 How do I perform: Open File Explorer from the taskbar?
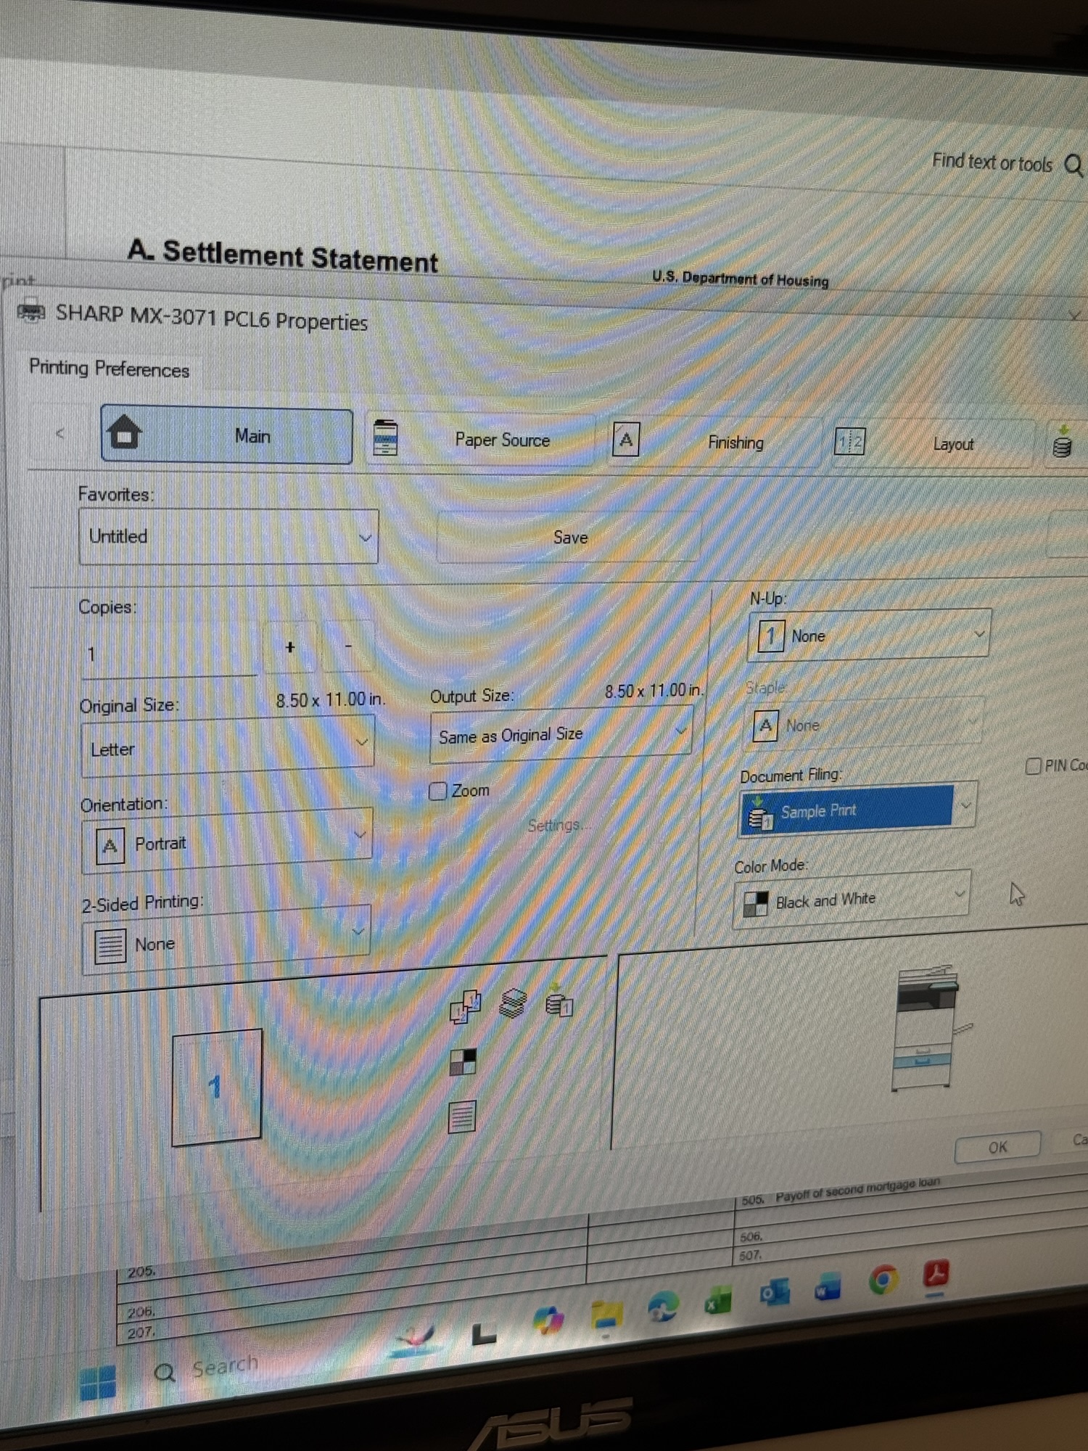(x=606, y=1314)
